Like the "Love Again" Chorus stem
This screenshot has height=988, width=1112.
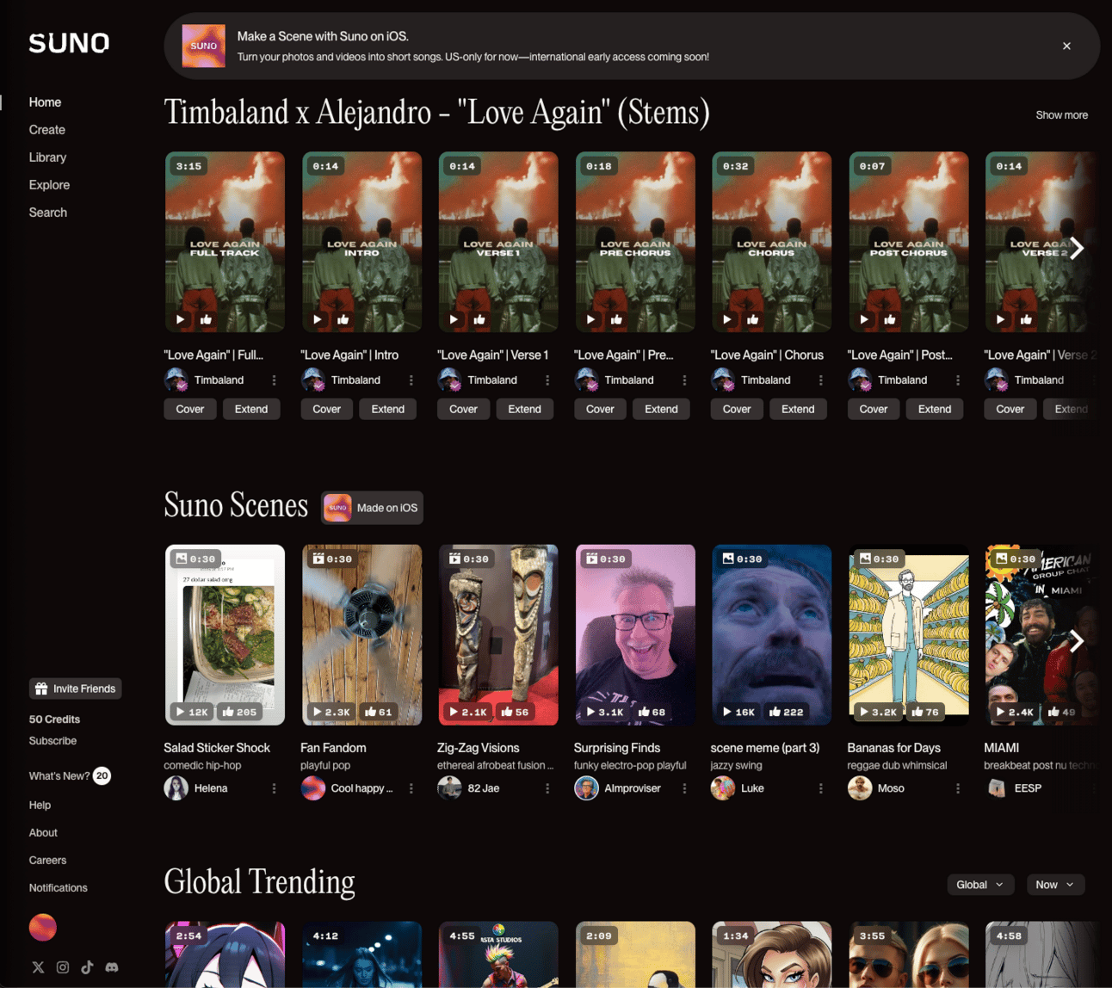(x=753, y=319)
